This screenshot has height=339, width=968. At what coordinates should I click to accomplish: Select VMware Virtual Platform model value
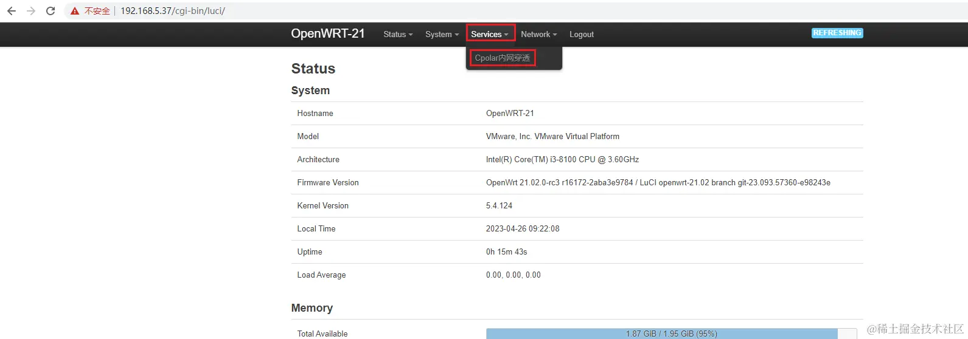[x=552, y=137]
